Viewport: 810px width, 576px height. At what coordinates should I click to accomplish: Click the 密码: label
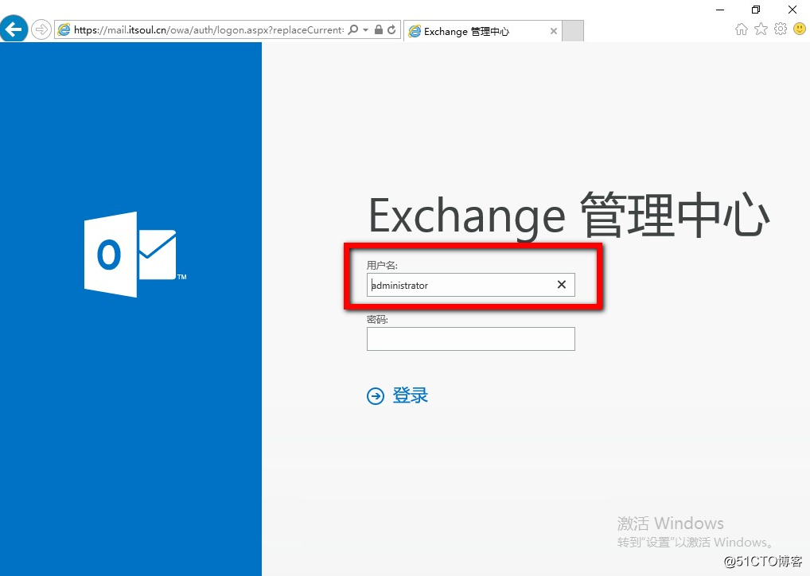378,320
